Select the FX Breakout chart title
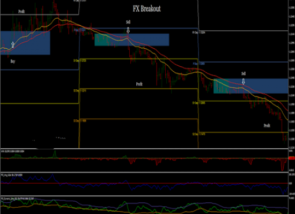The width and height of the screenshot is (295, 214). tap(147, 9)
